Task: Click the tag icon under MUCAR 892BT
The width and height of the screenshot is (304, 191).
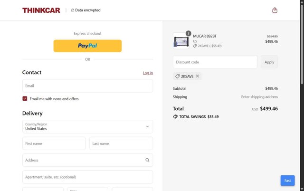Action: point(195,46)
